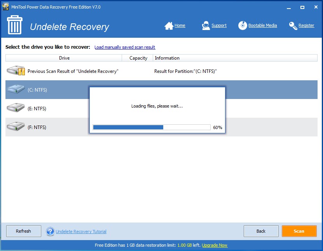Click the Register key icon
The image size is (323, 251).
(293, 26)
